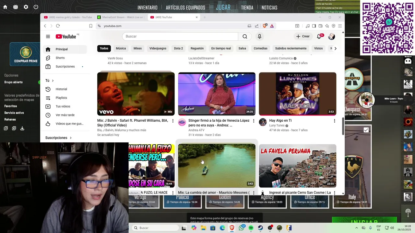Screen dimensions: 415x233
Task: Open the YouTube hamburger guide menu
Action: tap(48, 37)
